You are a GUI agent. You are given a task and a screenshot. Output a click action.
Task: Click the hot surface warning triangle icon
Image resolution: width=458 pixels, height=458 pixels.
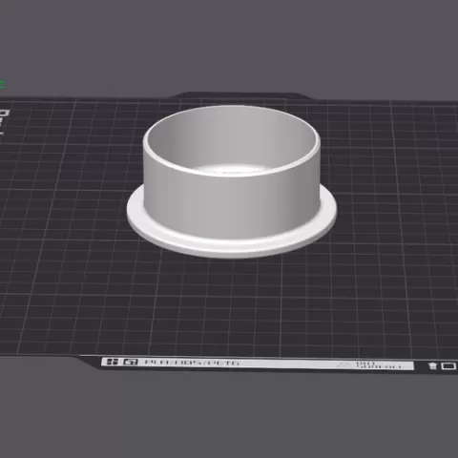343,364
